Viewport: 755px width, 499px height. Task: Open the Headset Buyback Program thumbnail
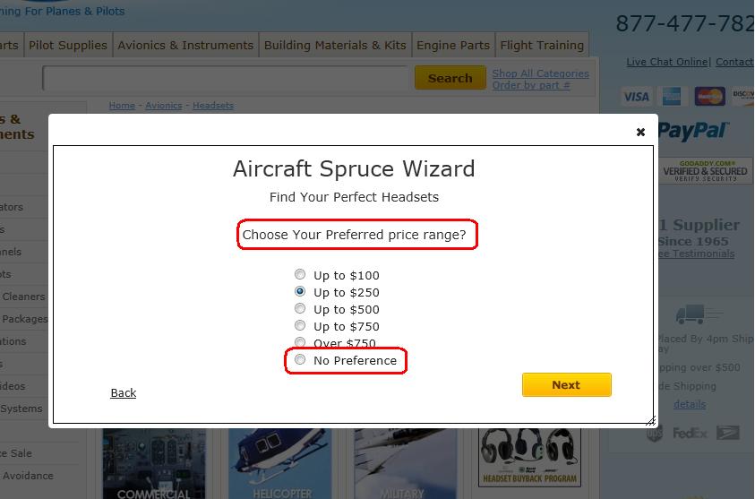point(528,457)
